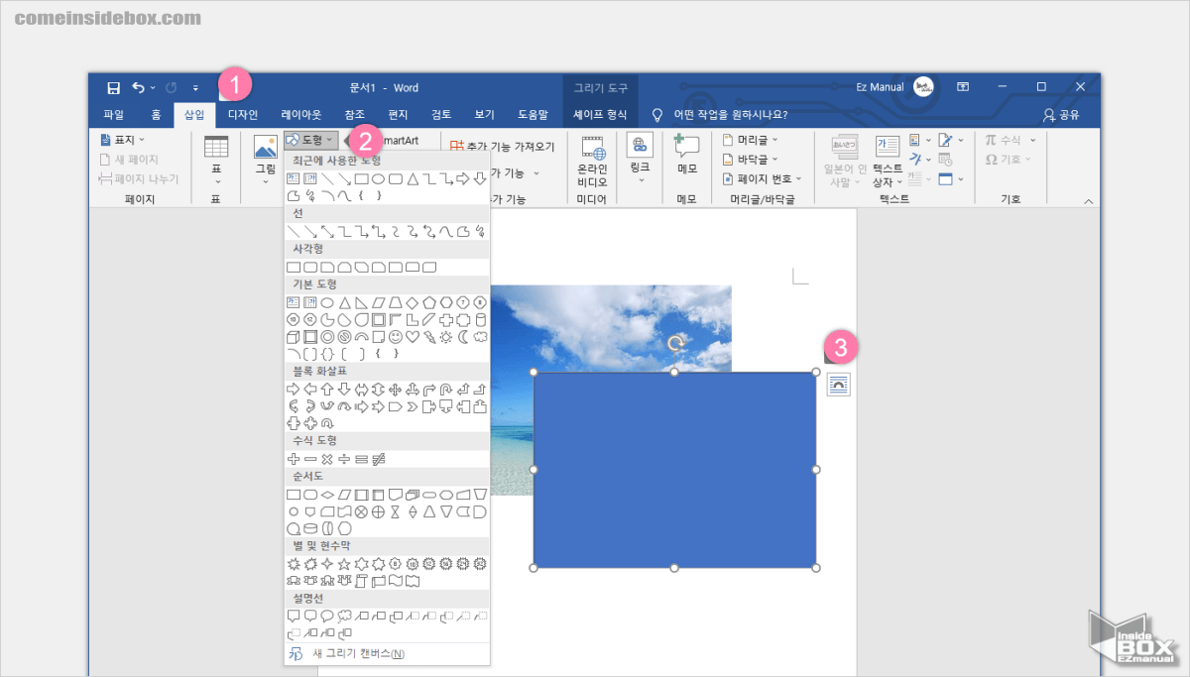1190x677 pixels.
Task: Choose the moon shape in 기본 도형
Action: pyautogui.click(x=463, y=337)
